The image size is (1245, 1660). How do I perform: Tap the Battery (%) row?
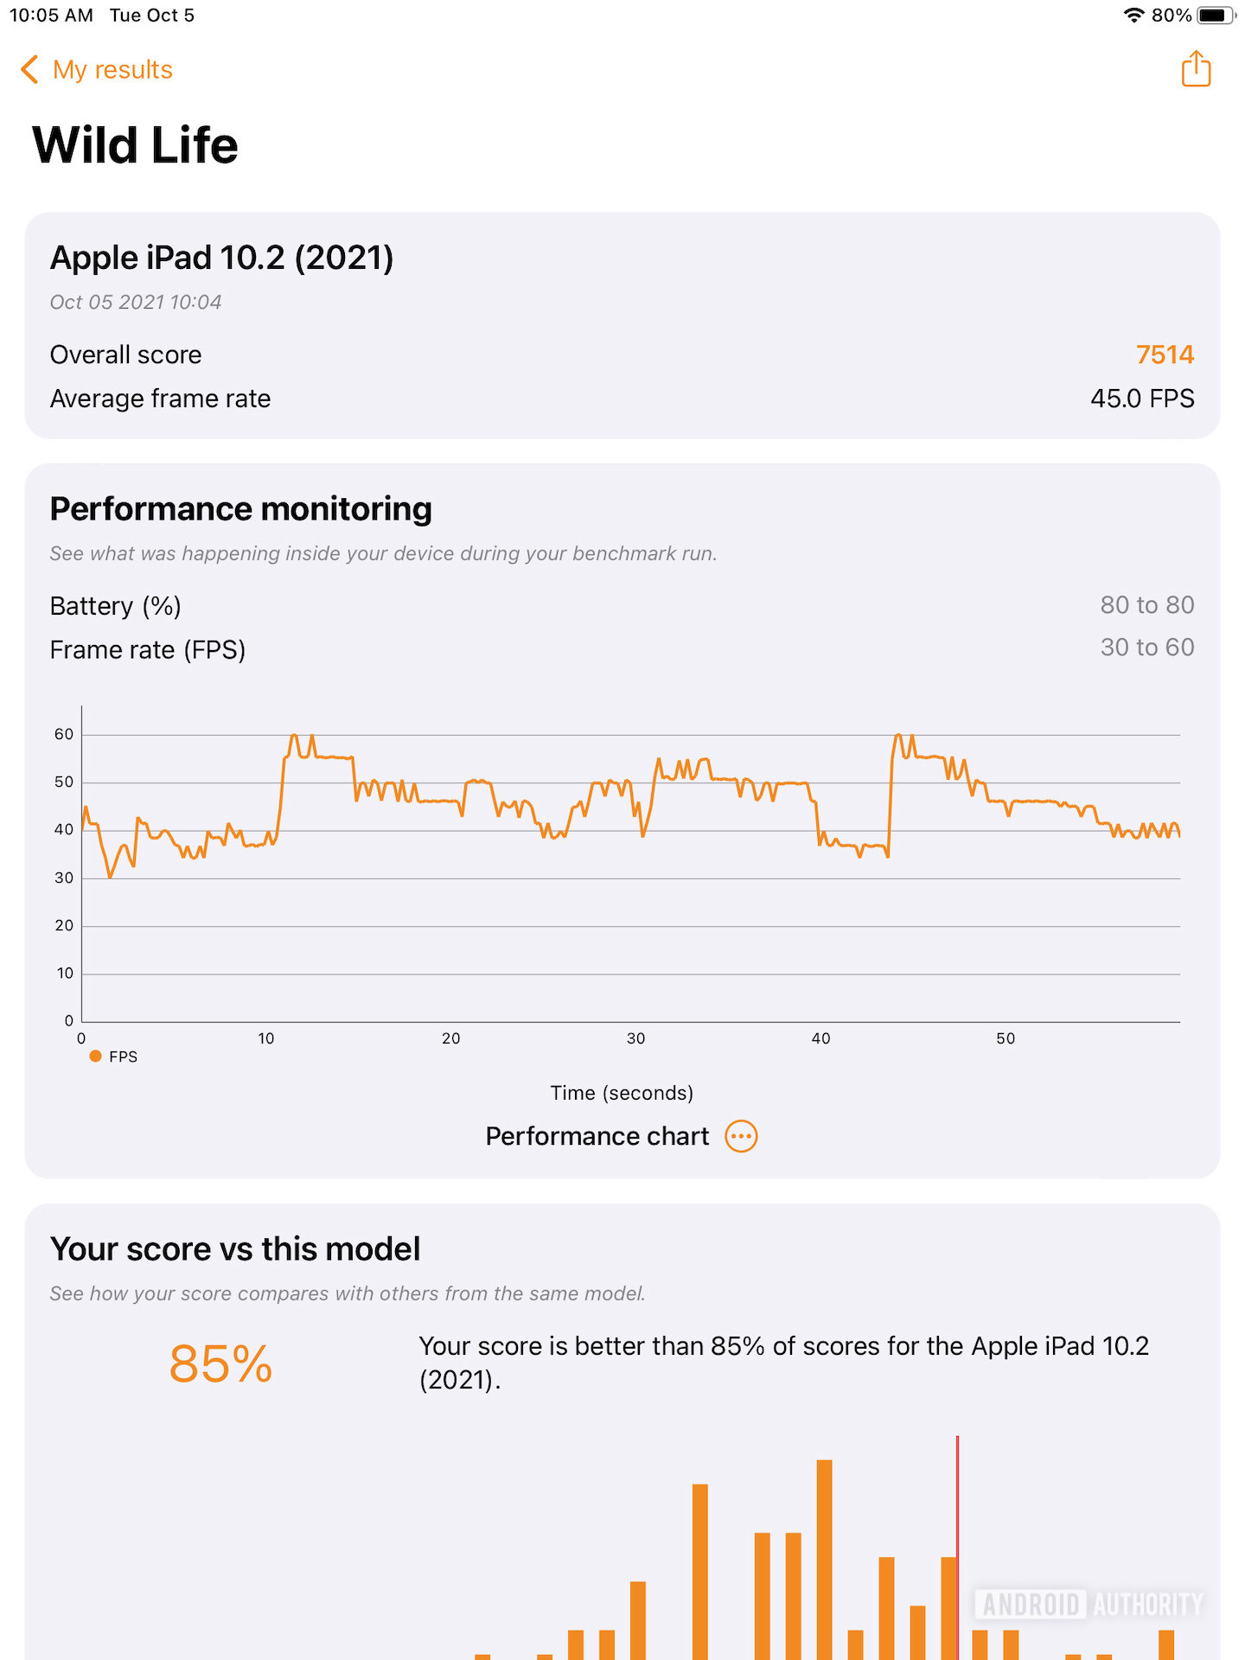pos(621,605)
